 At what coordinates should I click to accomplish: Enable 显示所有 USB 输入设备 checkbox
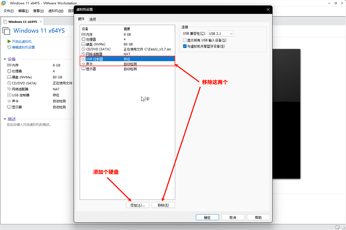click(185, 40)
